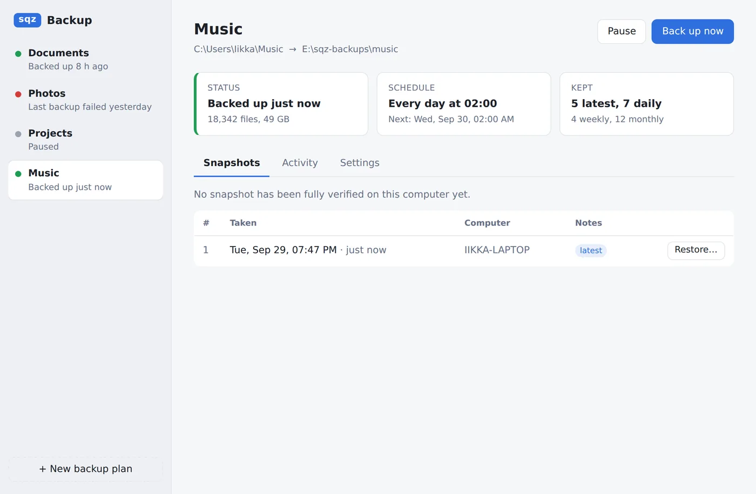The height and width of the screenshot is (494, 756).
Task: Select the Music backup plan
Action: pos(85,180)
